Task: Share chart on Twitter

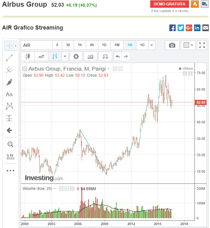Action: (181, 28)
